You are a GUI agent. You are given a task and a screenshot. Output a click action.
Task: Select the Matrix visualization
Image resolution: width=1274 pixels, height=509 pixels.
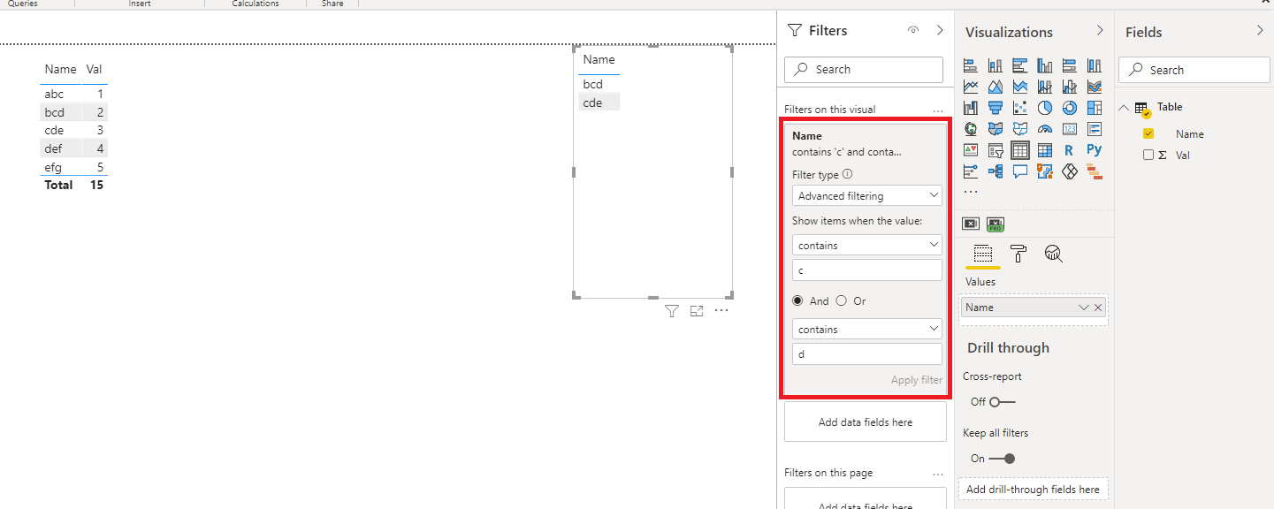pyautogui.click(x=1045, y=150)
